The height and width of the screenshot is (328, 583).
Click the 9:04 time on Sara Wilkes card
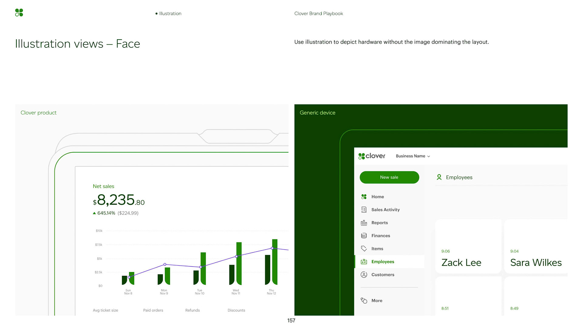pyautogui.click(x=514, y=251)
